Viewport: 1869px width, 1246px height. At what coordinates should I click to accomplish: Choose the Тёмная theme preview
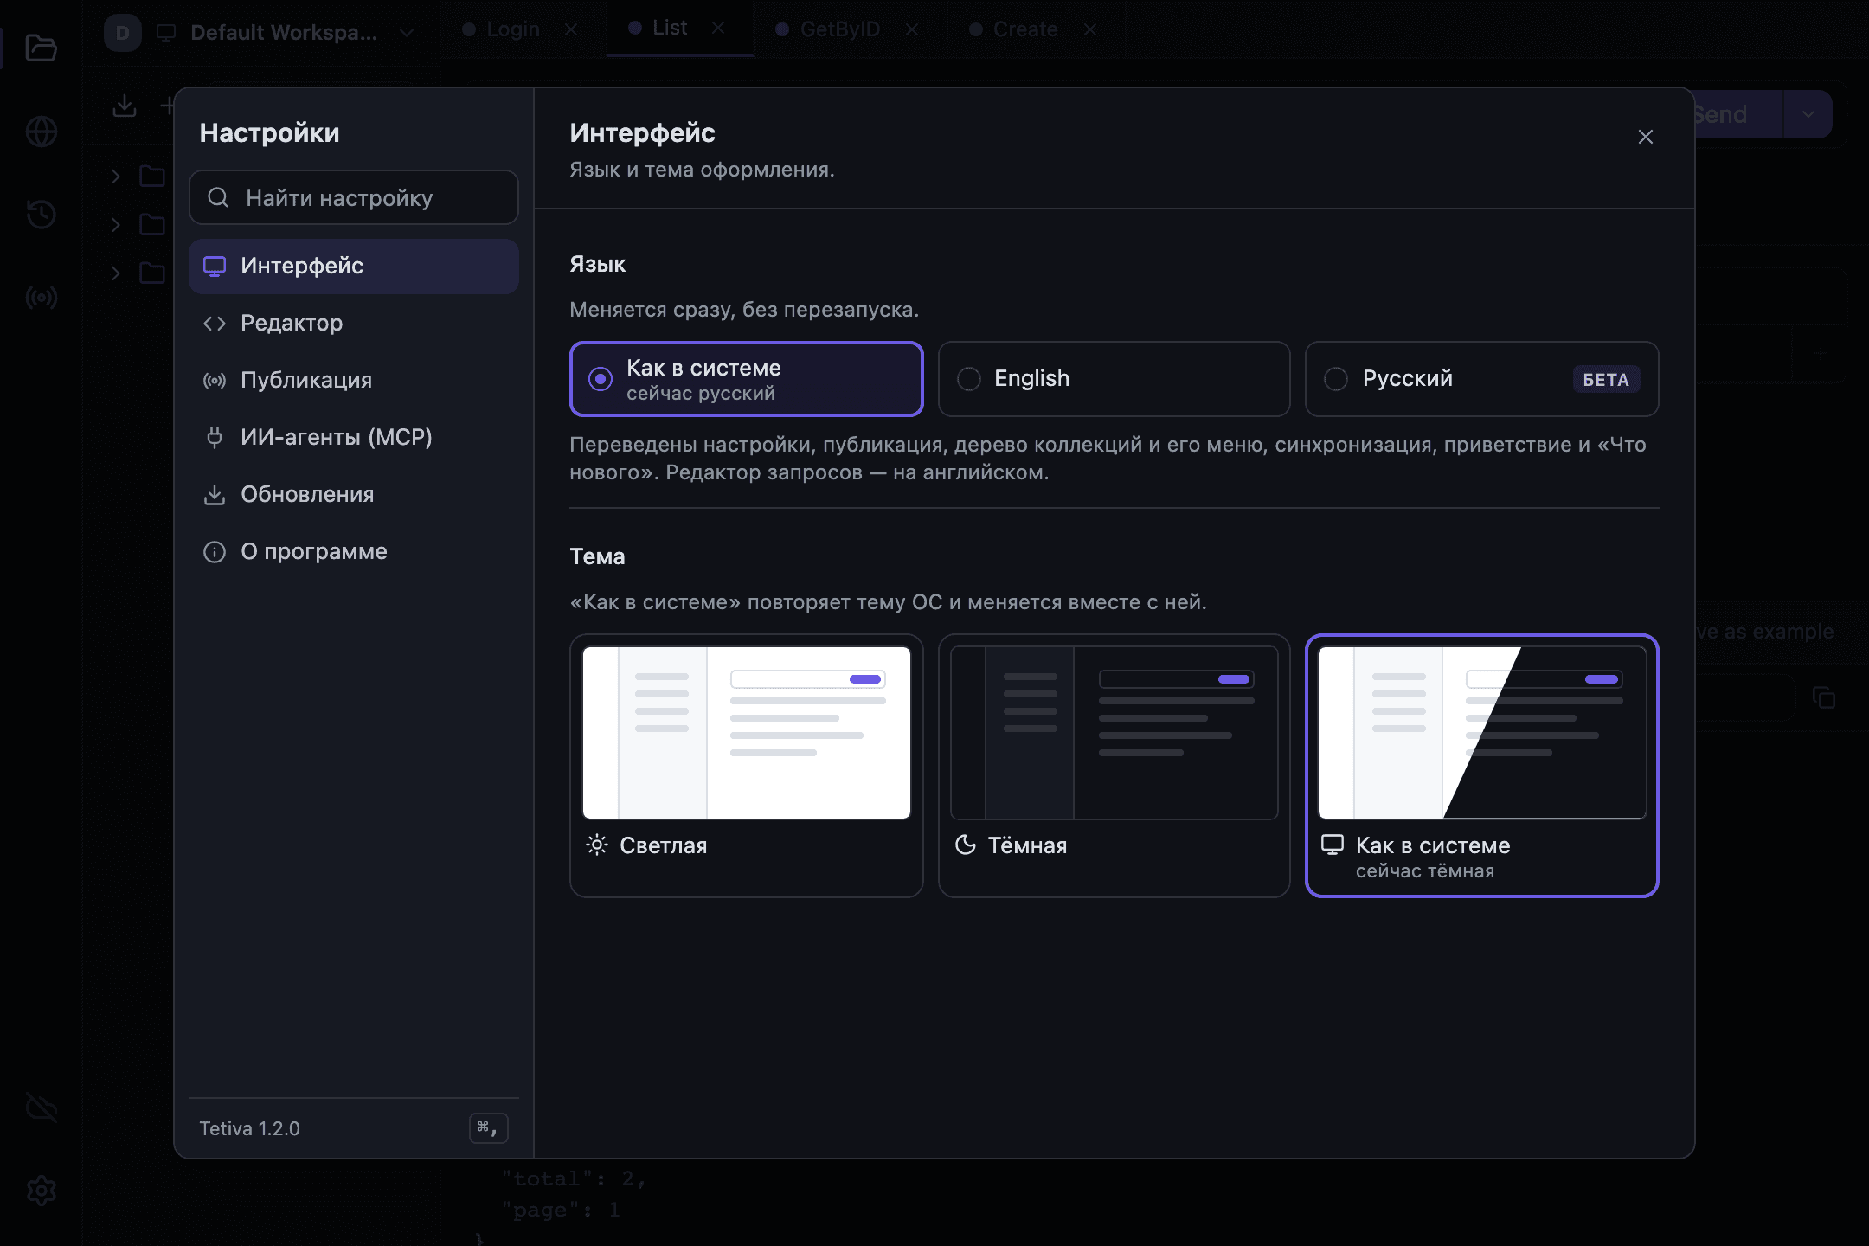[1114, 766]
